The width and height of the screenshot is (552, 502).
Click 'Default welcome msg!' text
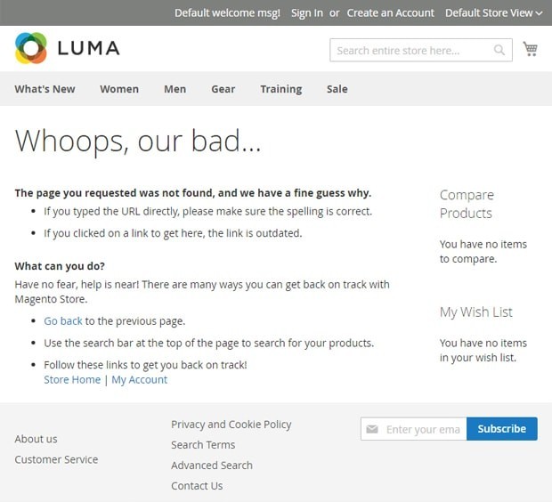[x=227, y=13]
